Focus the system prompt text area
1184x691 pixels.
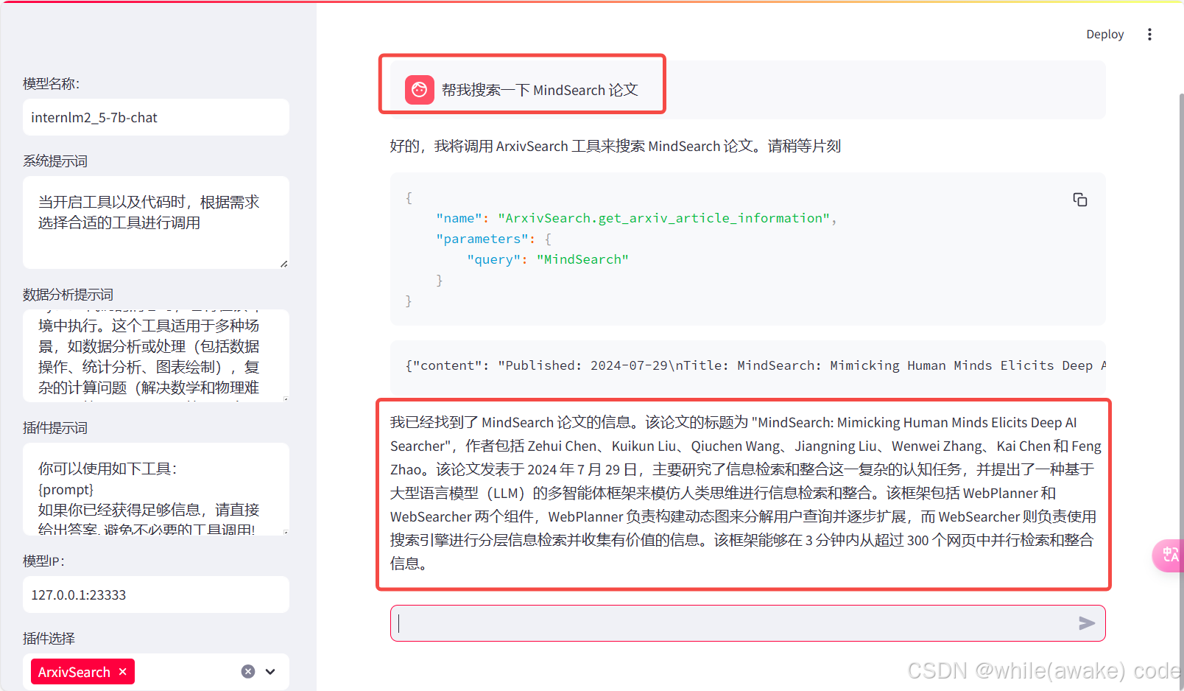[156, 222]
